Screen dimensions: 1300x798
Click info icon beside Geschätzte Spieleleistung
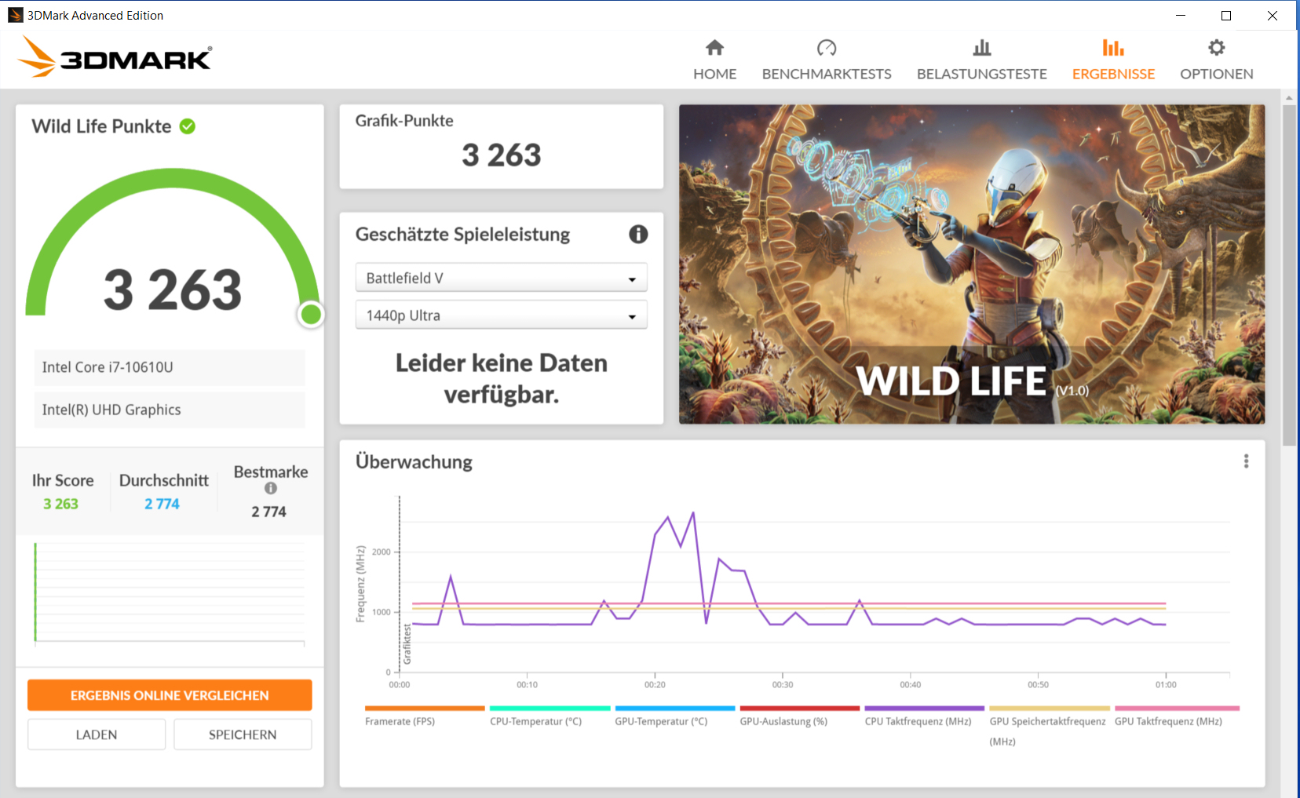tap(638, 234)
